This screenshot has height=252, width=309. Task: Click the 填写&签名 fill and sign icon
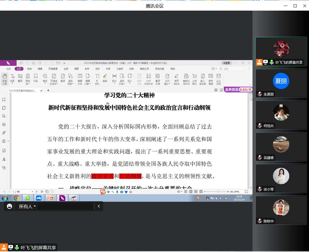pyautogui.click(x=177, y=79)
